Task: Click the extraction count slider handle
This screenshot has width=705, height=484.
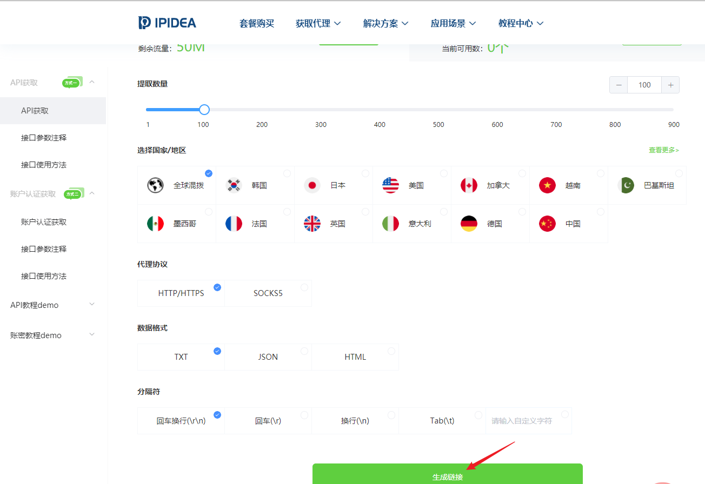Action: [x=204, y=110]
